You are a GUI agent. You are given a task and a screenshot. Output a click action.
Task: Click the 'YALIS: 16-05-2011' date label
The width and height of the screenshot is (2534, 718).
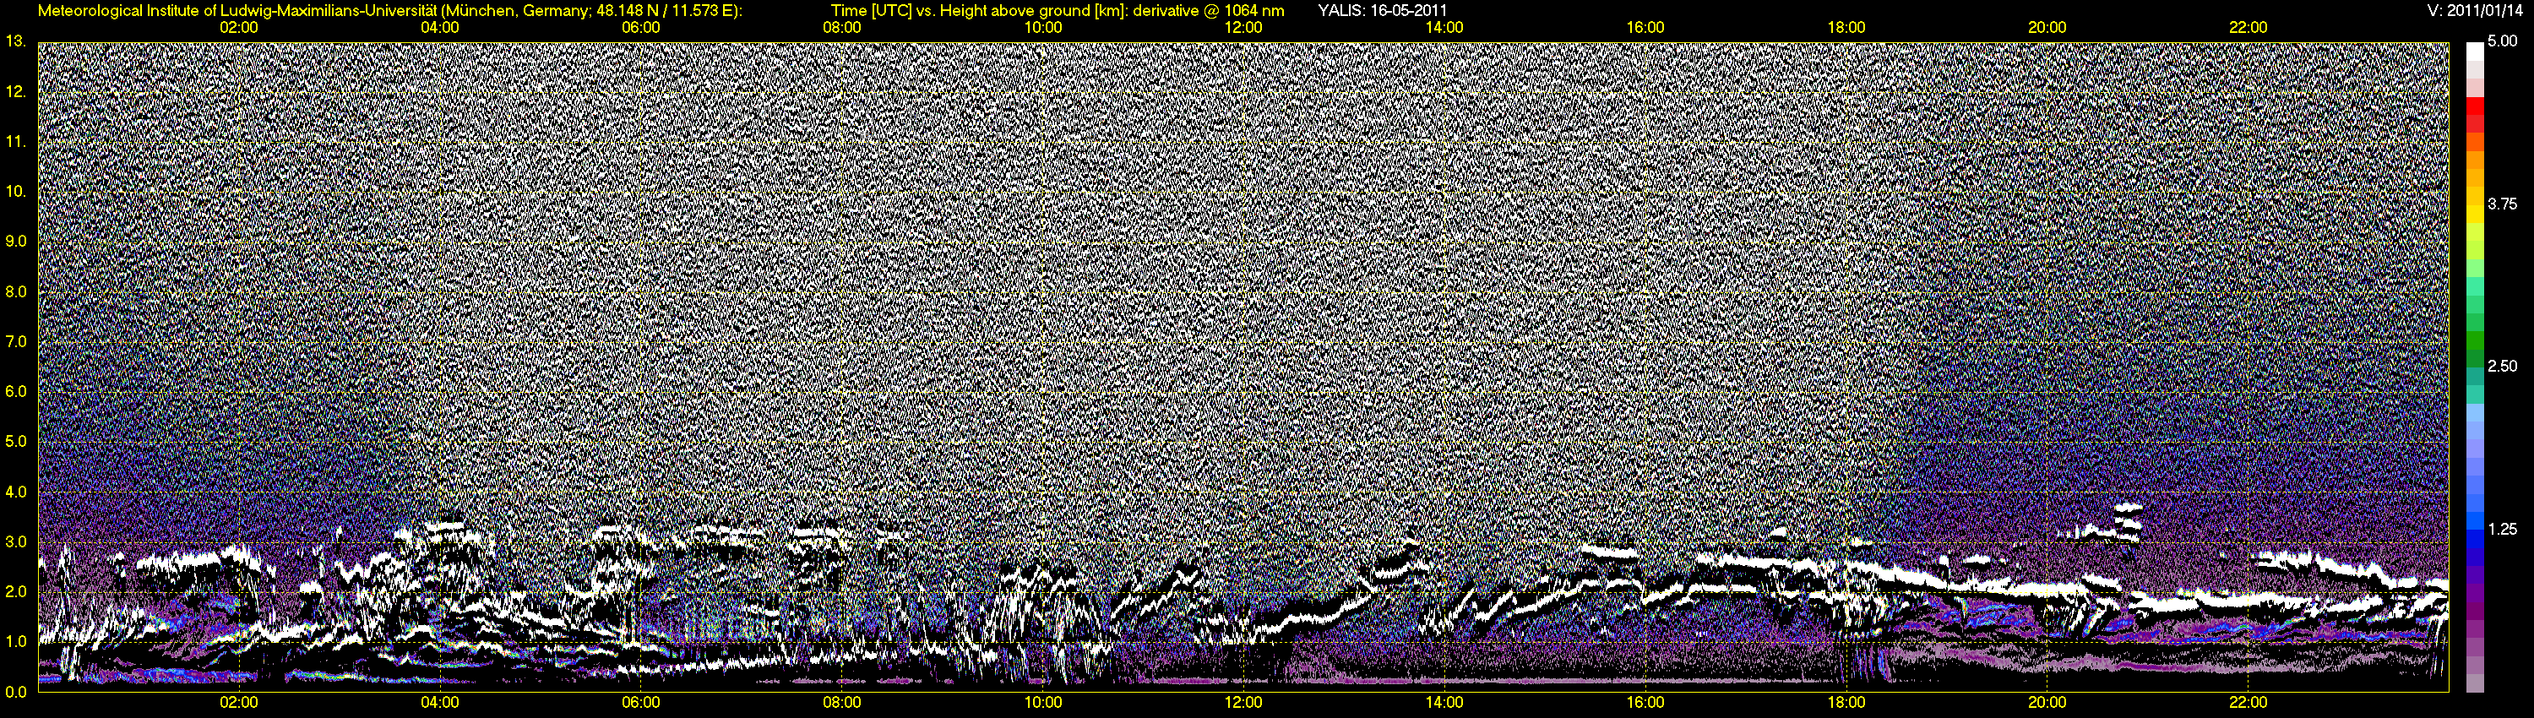tap(1382, 11)
